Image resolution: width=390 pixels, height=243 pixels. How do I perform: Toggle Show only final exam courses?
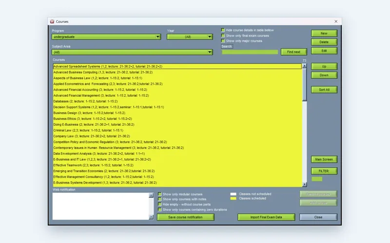223,35
